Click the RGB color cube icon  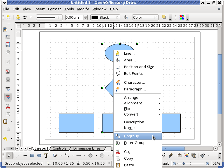pyautogui.click(x=182, y=17)
